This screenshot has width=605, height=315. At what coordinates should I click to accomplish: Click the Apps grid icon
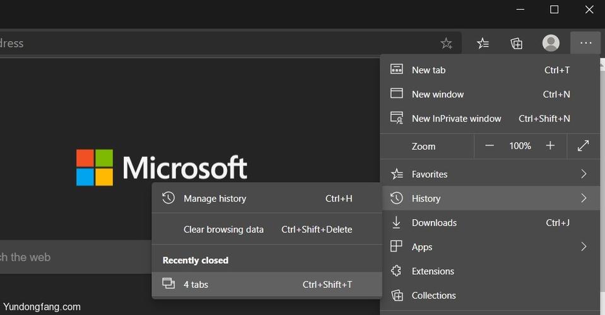(x=396, y=246)
